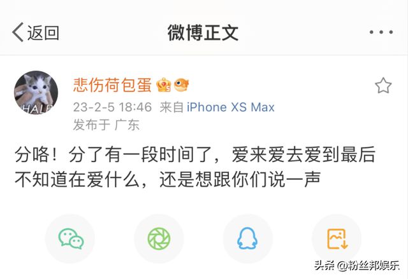Tap the goldfish badge icon
Viewport: 408px width, 279px height.
point(181,85)
